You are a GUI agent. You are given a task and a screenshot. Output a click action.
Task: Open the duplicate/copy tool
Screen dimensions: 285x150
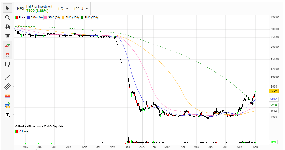8,27
